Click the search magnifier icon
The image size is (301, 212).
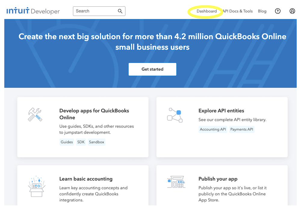[x=120, y=11]
